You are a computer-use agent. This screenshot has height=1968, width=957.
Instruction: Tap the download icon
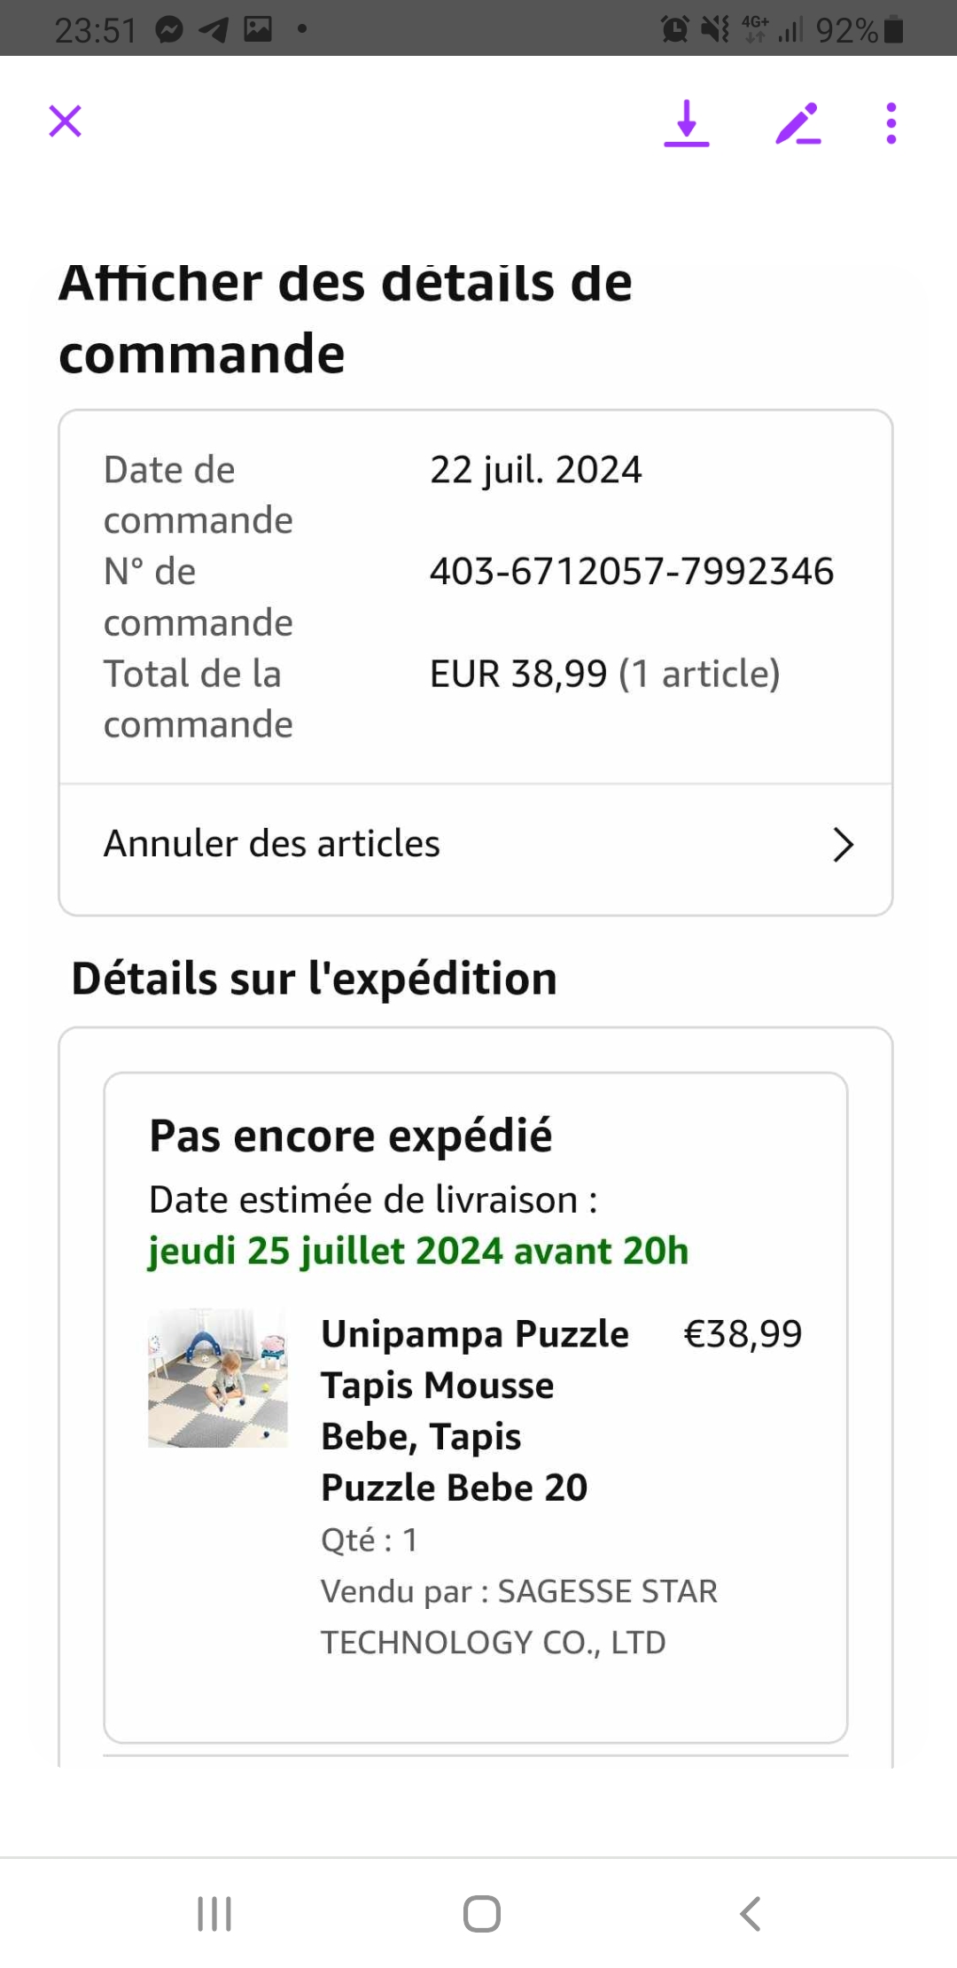[x=687, y=123]
